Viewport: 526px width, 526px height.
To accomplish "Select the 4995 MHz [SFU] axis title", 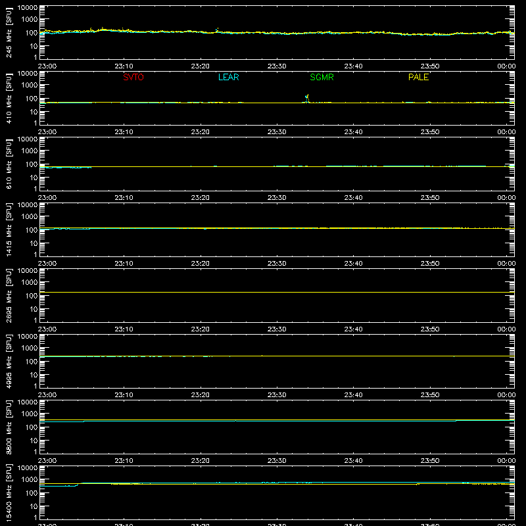I will click(x=9, y=361).
